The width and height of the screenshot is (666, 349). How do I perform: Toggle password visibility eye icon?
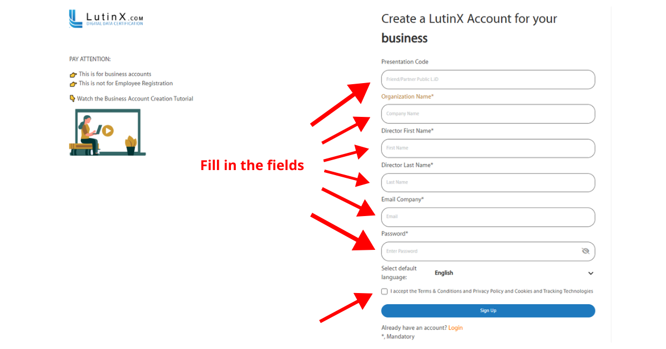pos(585,251)
